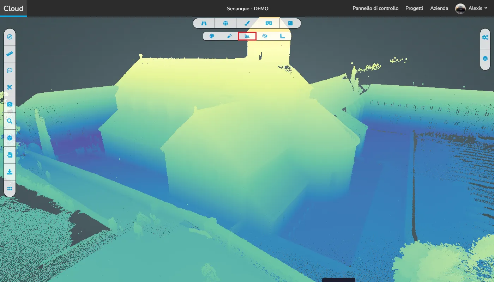Click the binoculars view icon
The width and height of the screenshot is (494, 282).
(x=204, y=23)
